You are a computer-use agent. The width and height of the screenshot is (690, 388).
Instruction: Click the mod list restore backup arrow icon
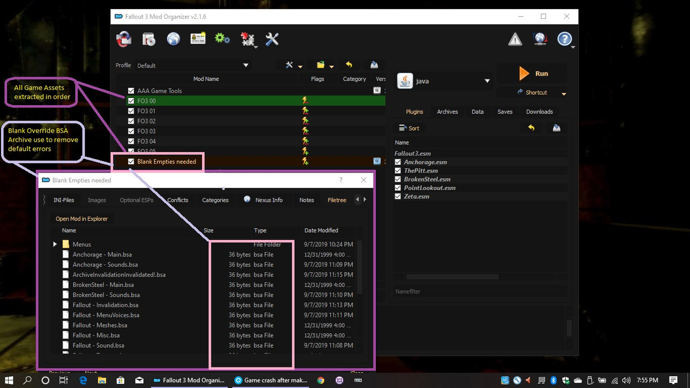[x=349, y=65]
